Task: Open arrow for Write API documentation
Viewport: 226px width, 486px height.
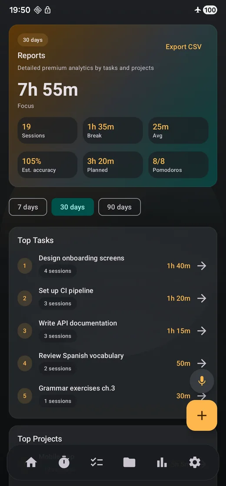Action: tap(202, 331)
